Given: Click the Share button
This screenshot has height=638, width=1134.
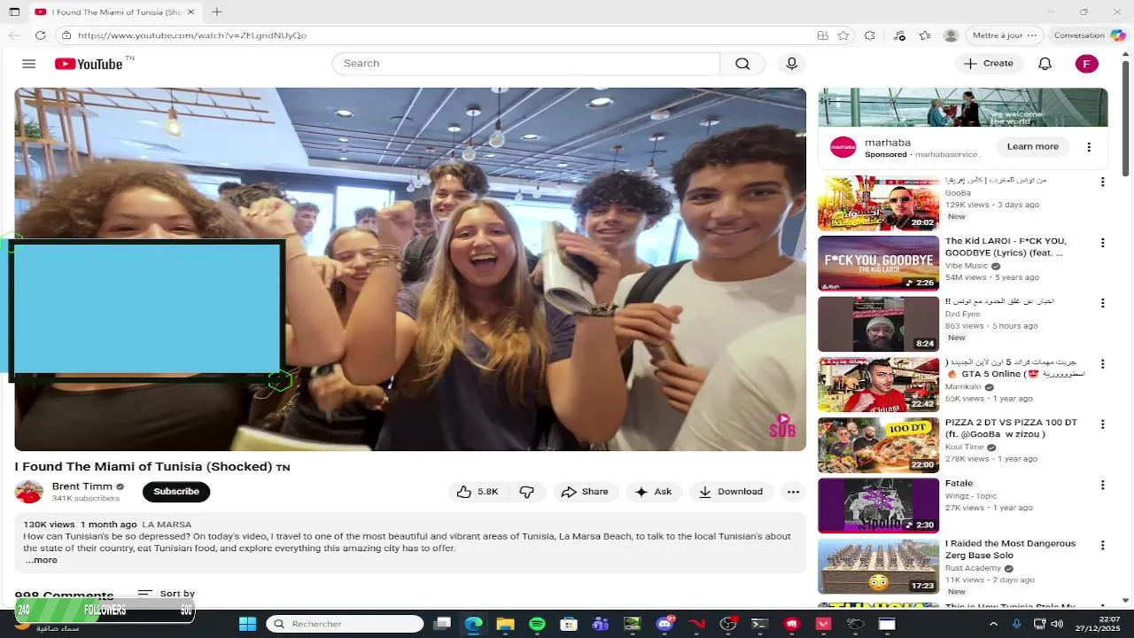Looking at the screenshot, I should [x=585, y=492].
